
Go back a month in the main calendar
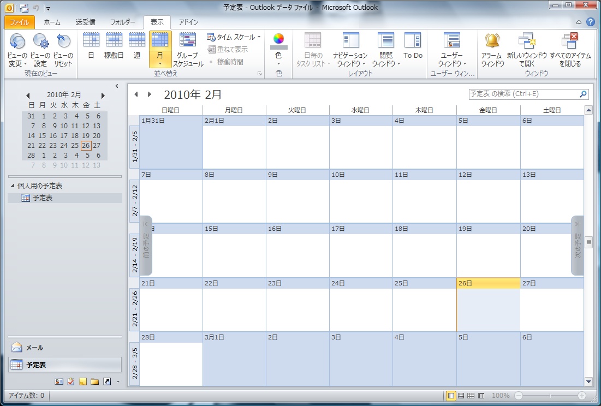(x=136, y=94)
